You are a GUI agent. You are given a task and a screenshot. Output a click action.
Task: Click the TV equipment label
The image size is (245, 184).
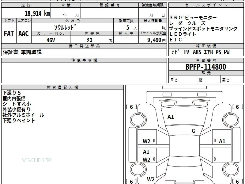(x=186, y=52)
